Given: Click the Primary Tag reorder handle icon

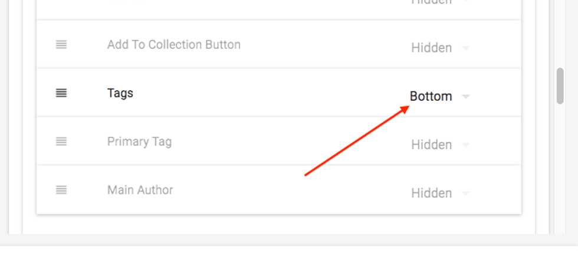Looking at the screenshot, I should 61,142.
